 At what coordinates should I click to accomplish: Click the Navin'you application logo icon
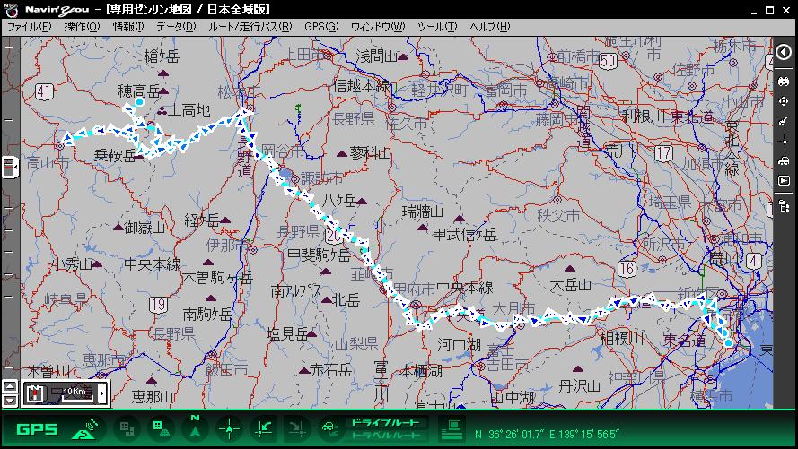[10, 10]
